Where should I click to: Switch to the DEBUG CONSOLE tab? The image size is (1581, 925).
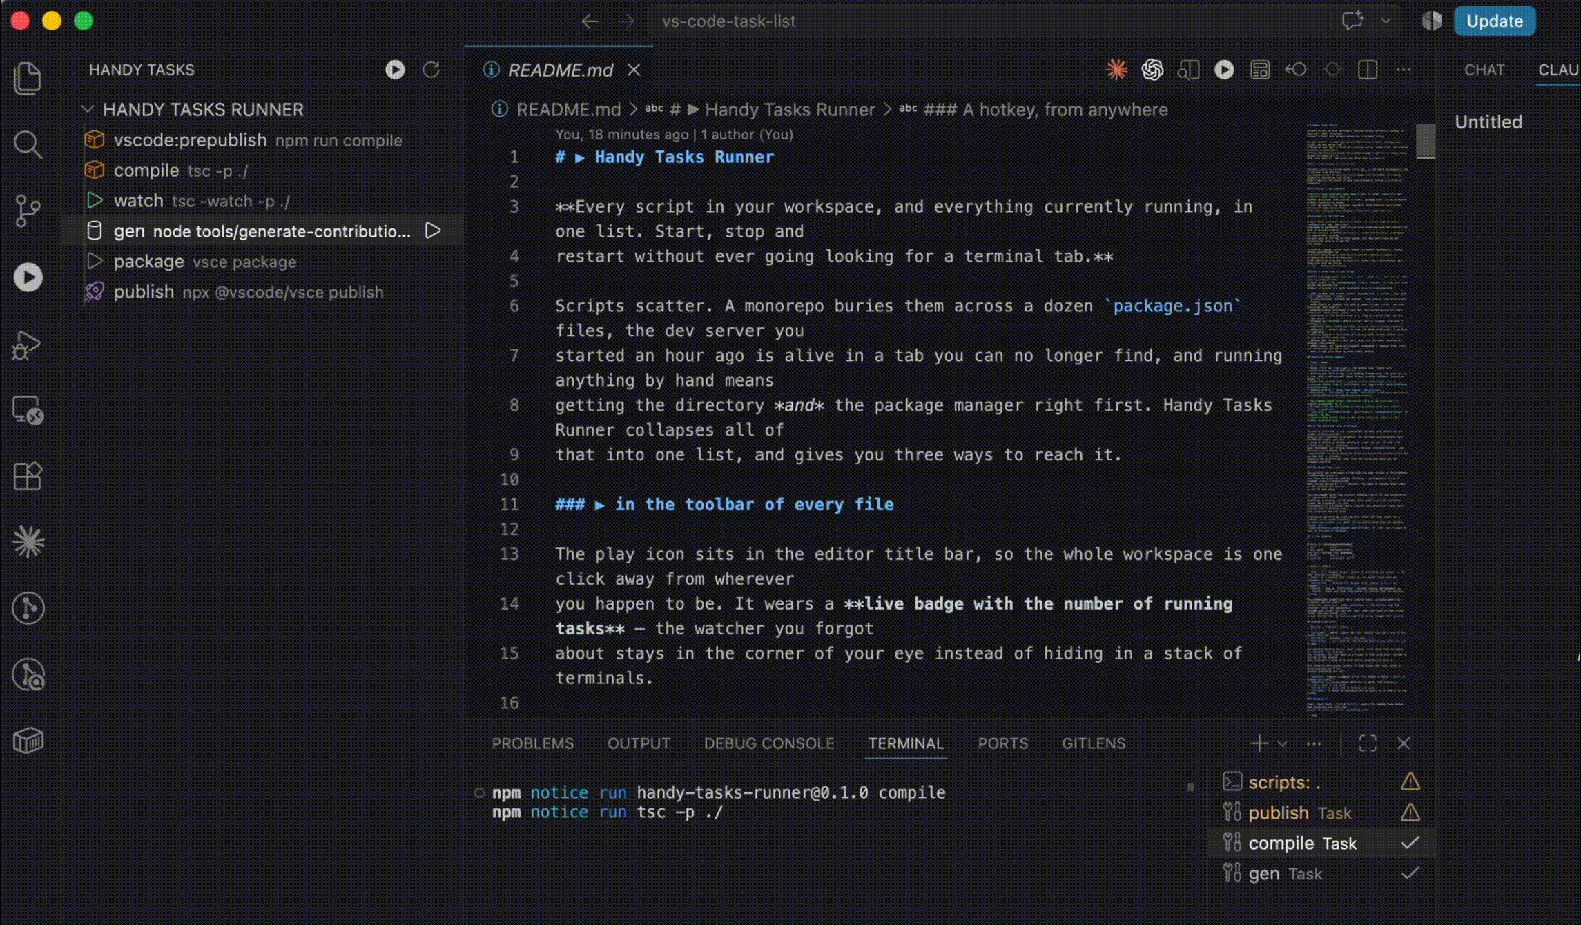(769, 743)
